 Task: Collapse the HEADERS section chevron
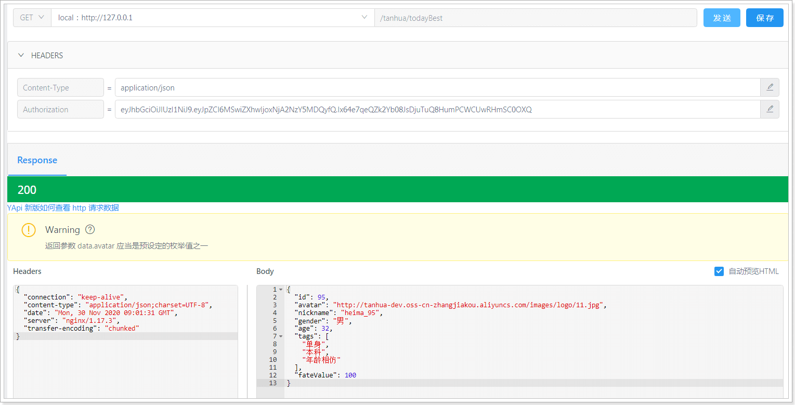pos(21,55)
